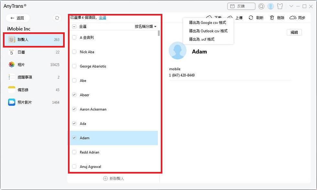Click the reminders list icon
Screen dimensions: 317x190
click(x=12, y=77)
